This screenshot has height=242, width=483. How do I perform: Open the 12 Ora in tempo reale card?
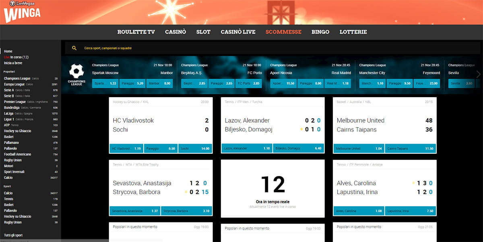click(x=272, y=189)
